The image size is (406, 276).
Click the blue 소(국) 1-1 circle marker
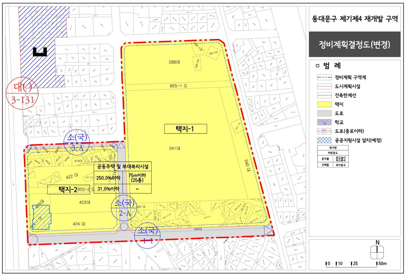tap(147, 235)
